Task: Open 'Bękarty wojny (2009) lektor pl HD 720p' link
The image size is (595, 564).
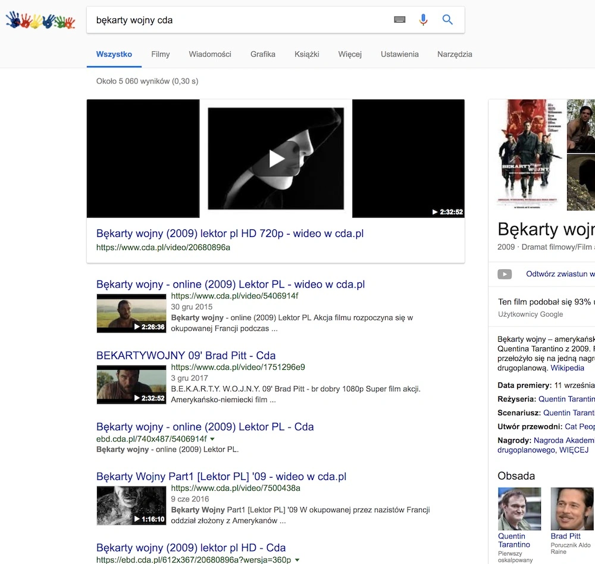Action: coord(230,233)
